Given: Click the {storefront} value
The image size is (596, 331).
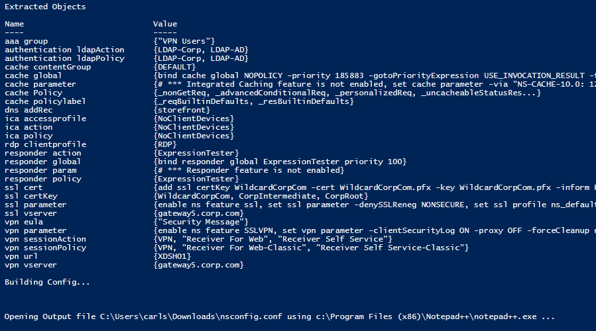Looking at the screenshot, I should coord(182,110).
